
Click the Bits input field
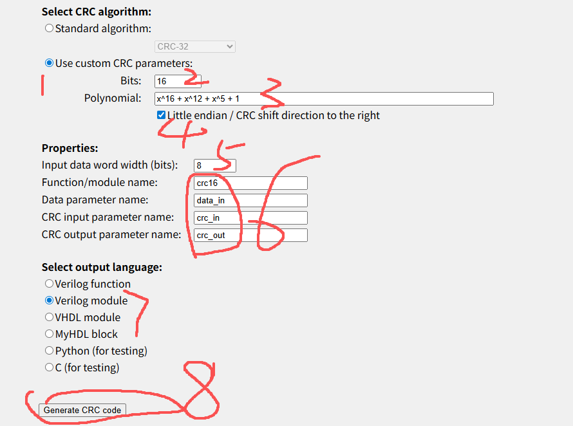(178, 81)
